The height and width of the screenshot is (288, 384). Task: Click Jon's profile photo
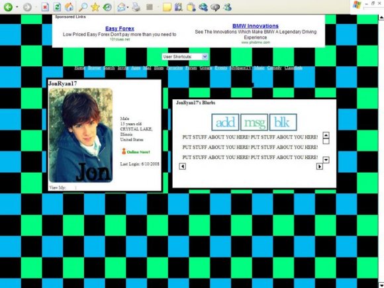(x=81, y=135)
